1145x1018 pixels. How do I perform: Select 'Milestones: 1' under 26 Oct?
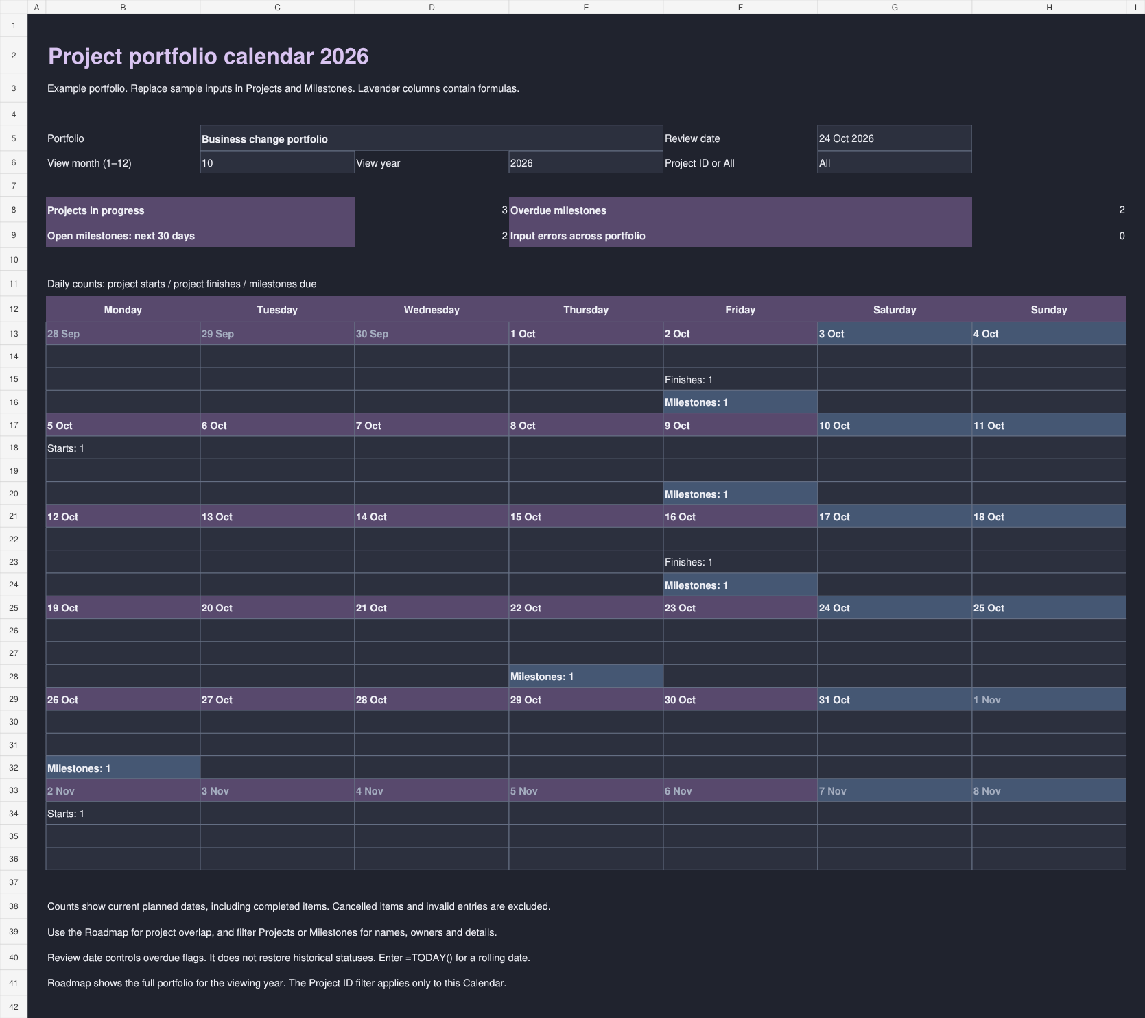click(123, 768)
